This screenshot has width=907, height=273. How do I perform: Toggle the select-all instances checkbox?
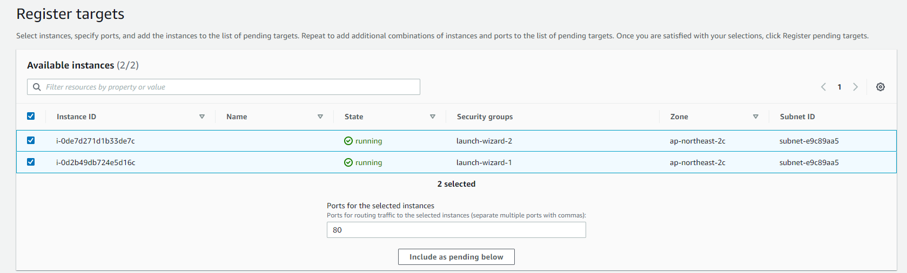coord(31,116)
